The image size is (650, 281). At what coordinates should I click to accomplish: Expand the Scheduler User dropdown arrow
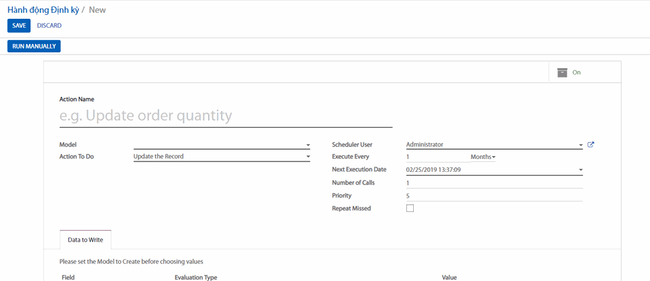pyautogui.click(x=580, y=145)
